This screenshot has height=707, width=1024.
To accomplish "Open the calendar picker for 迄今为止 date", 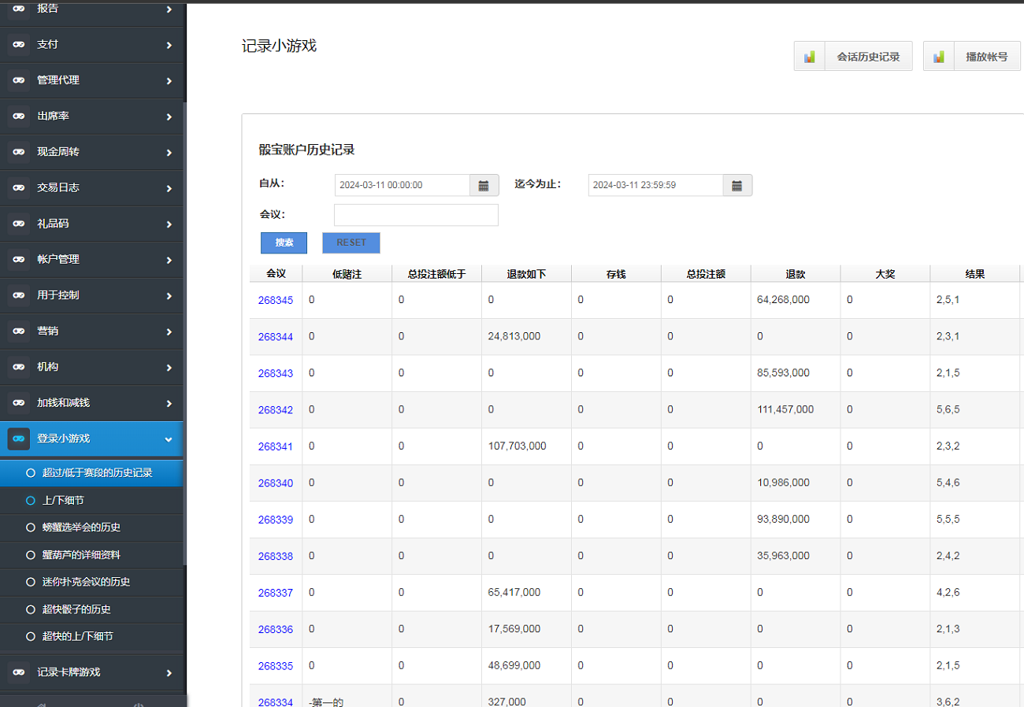I will click(x=737, y=186).
